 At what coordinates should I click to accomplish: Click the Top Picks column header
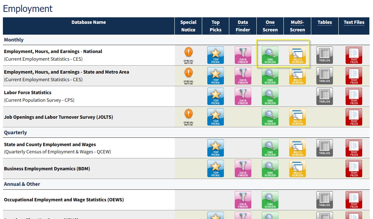point(216,26)
